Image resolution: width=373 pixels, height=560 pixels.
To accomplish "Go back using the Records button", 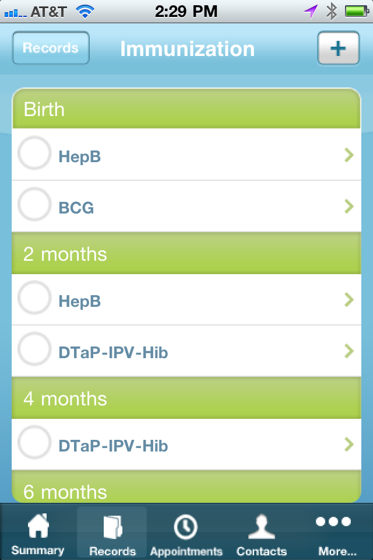I will tap(50, 48).
